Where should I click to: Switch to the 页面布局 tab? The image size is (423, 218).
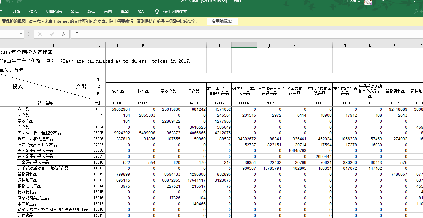(x=54, y=11)
